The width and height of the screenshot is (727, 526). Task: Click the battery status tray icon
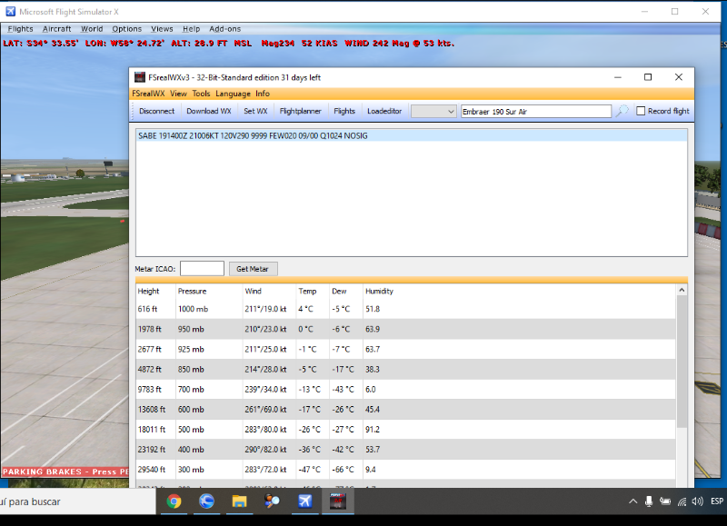(x=665, y=501)
